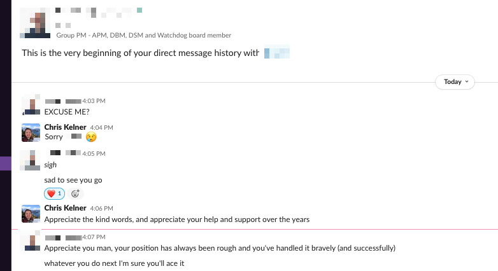
Task: Open Chris Kelner's avatar at 4:04 PM
Action: 31,132
